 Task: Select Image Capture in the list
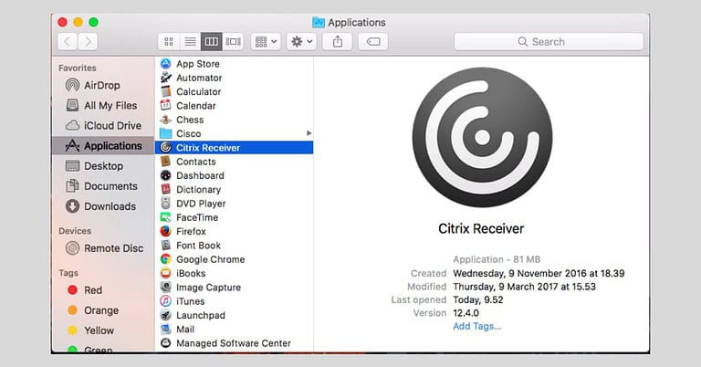235,288
